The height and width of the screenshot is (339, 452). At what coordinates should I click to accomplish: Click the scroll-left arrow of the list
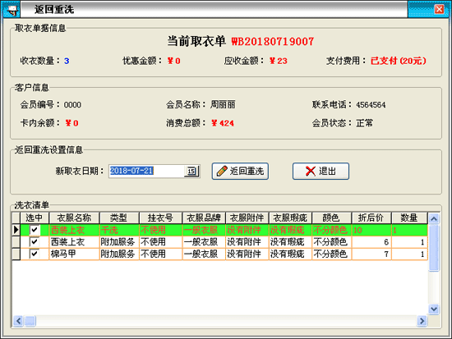(18, 321)
